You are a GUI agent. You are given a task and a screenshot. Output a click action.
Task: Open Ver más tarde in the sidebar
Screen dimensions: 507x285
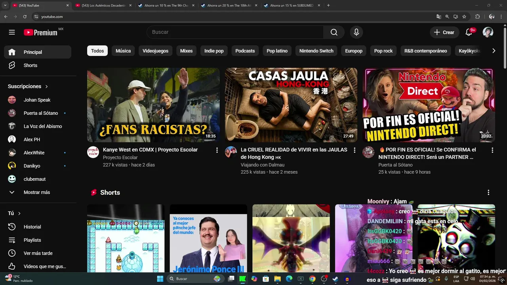38,253
